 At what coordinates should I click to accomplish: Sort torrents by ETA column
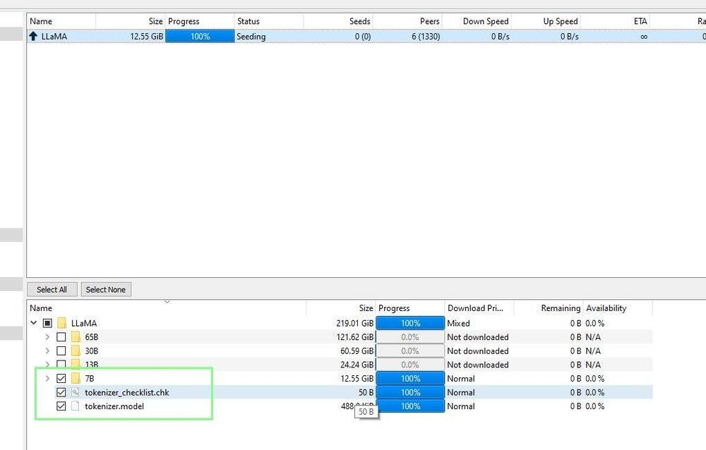pyautogui.click(x=616, y=21)
